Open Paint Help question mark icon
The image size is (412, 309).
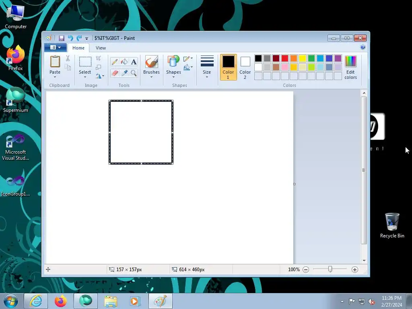(363, 47)
